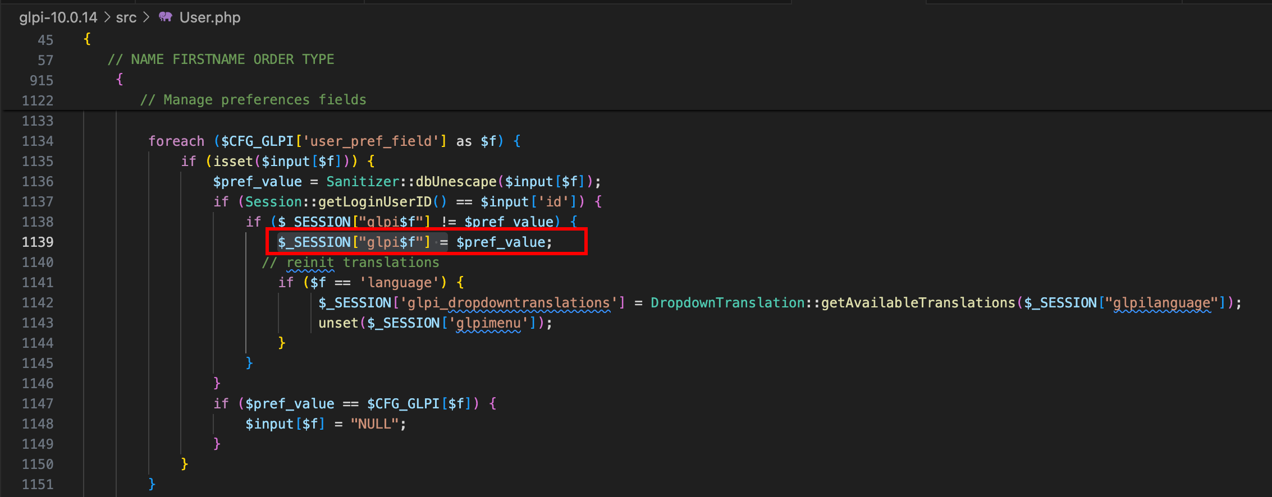1272x497 pixels.
Task: Click line number 1122 in the sticky header
Action: coord(38,100)
